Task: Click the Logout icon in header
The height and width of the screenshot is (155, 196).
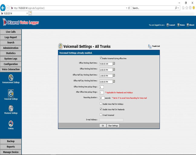Action: pyautogui.click(x=168, y=25)
